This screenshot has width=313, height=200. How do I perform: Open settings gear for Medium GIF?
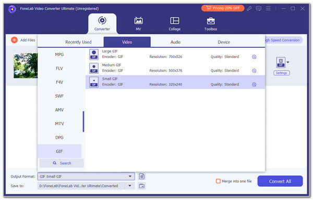coord(254,71)
